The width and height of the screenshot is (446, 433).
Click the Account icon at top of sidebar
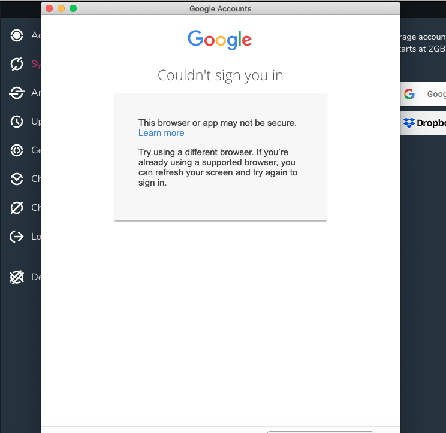[x=17, y=35]
